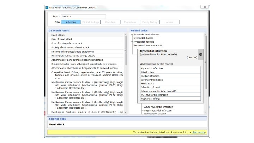Open 'Ischaemic heart disease' related code
This screenshot has width=254, height=143.
click(146, 35)
